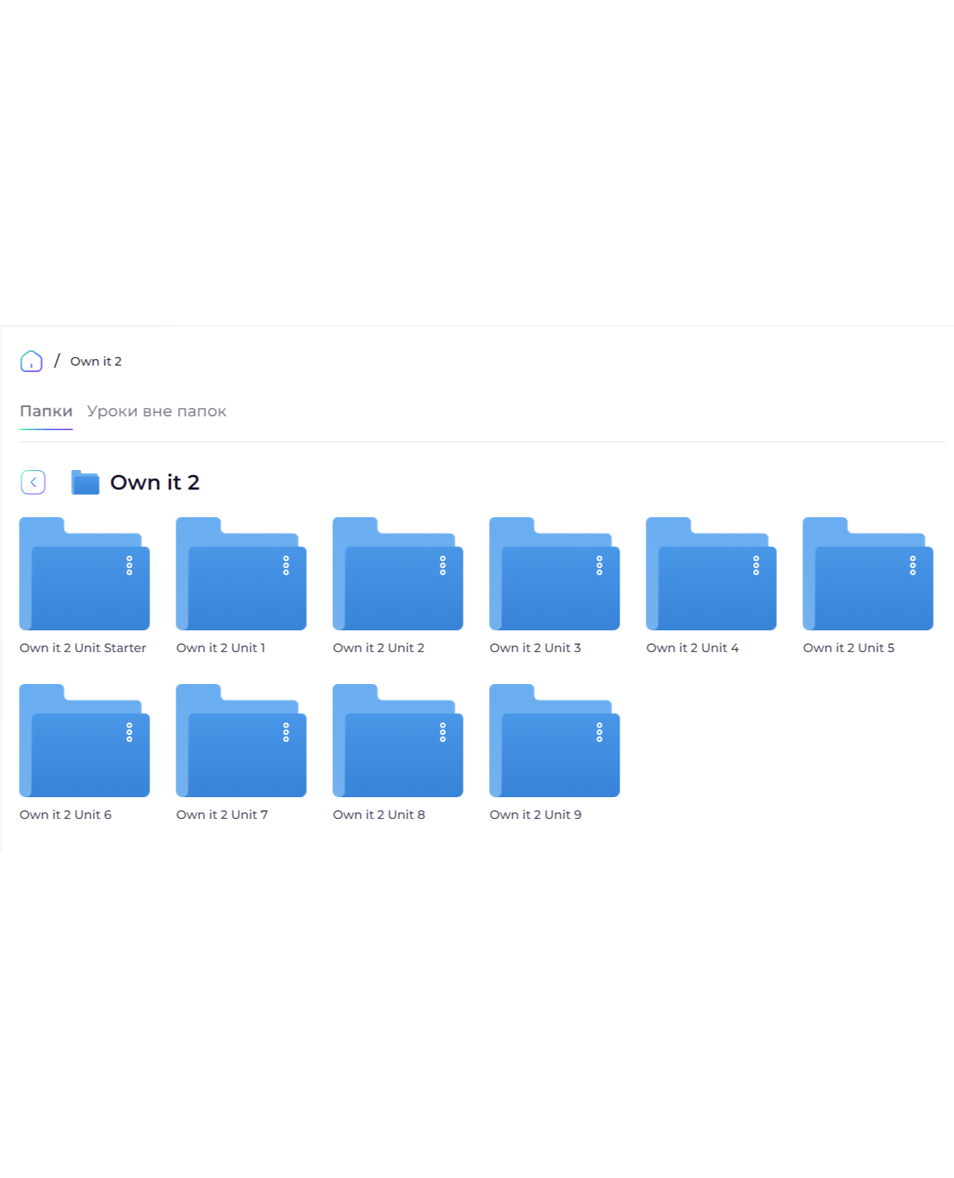The width and height of the screenshot is (954, 1178).
Task: Go to home via breadcrumb house icon
Action: pyautogui.click(x=31, y=361)
